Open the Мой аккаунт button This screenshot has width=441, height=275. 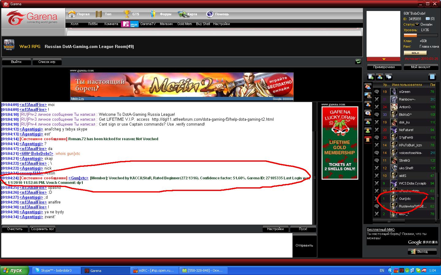(x=421, y=67)
